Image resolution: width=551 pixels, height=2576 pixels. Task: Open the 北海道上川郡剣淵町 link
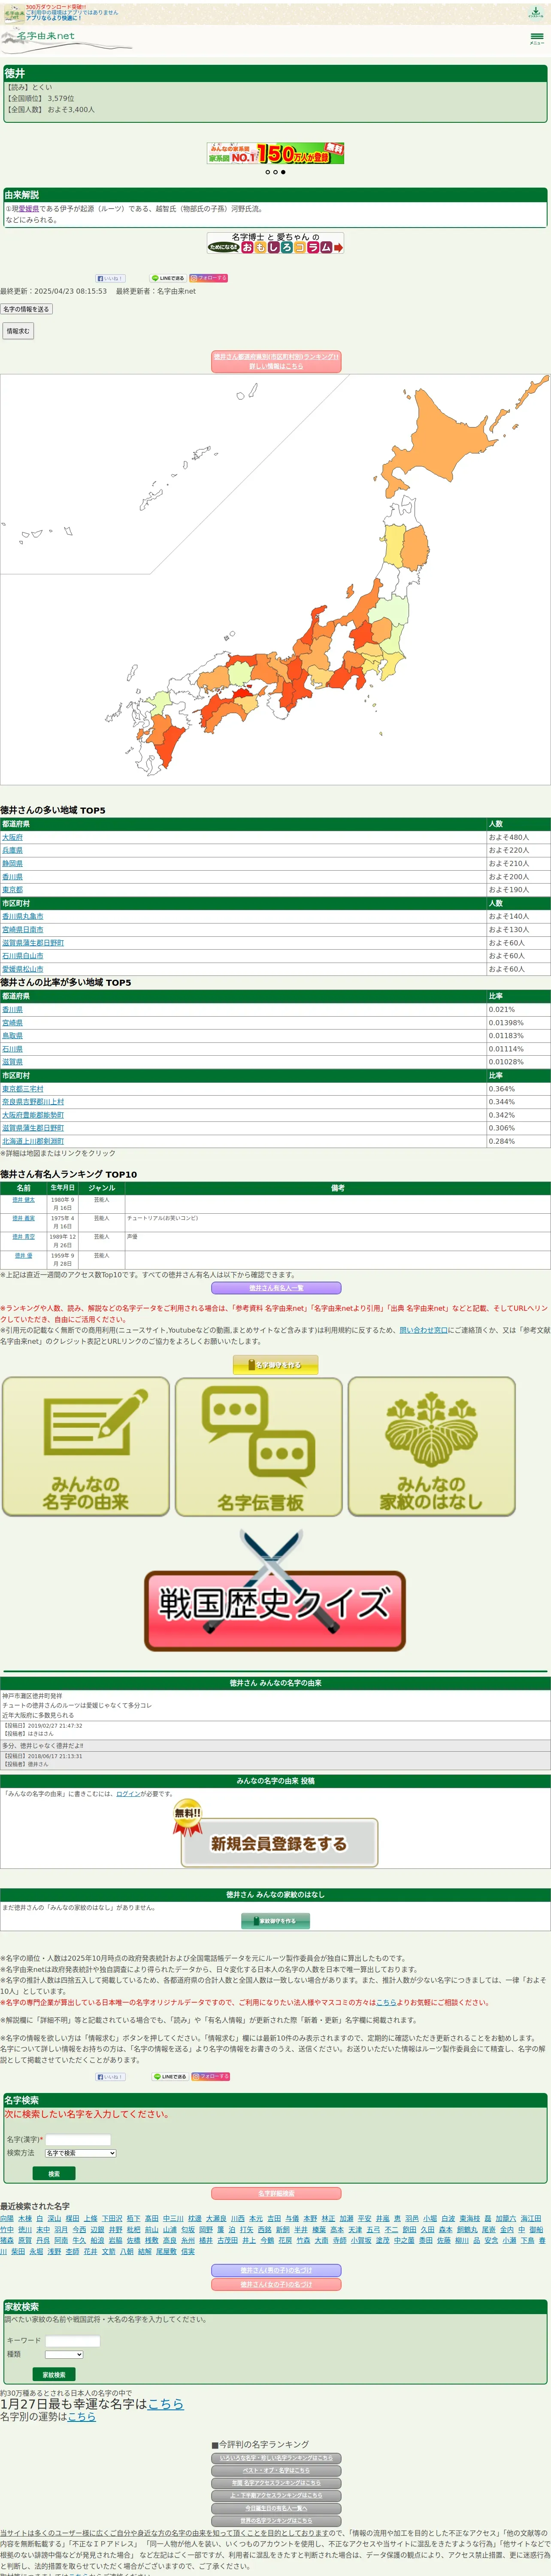coord(33,1141)
